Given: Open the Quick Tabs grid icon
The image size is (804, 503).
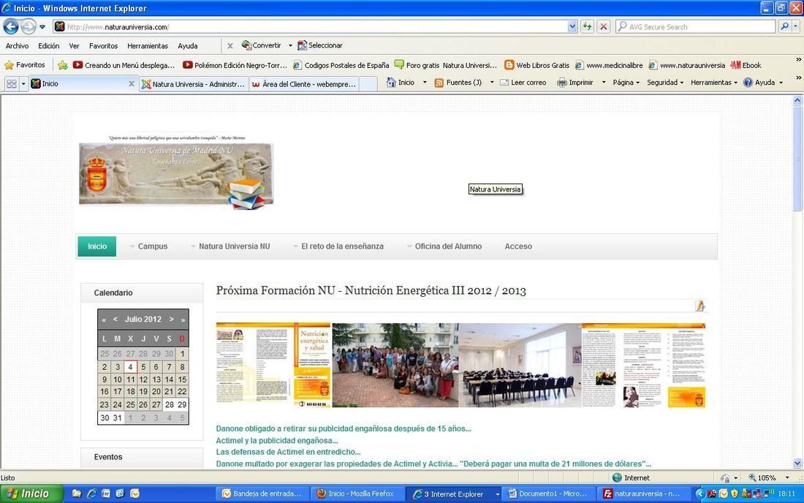Looking at the screenshot, I should [11, 83].
